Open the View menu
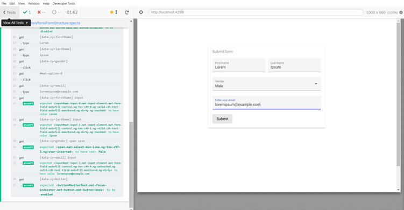 (x=22, y=3)
